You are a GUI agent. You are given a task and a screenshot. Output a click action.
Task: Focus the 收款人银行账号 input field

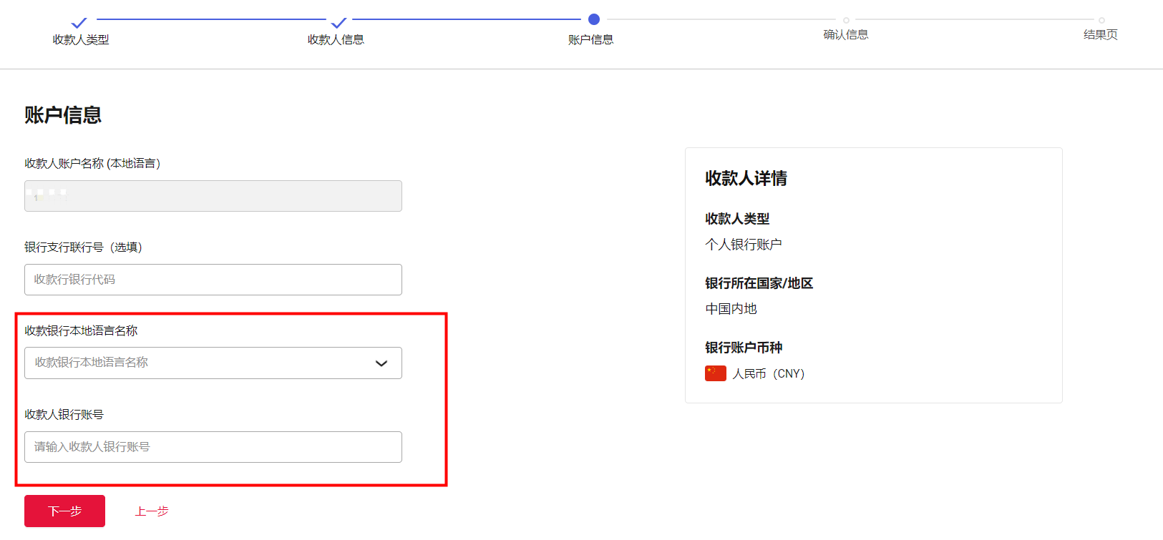click(213, 447)
